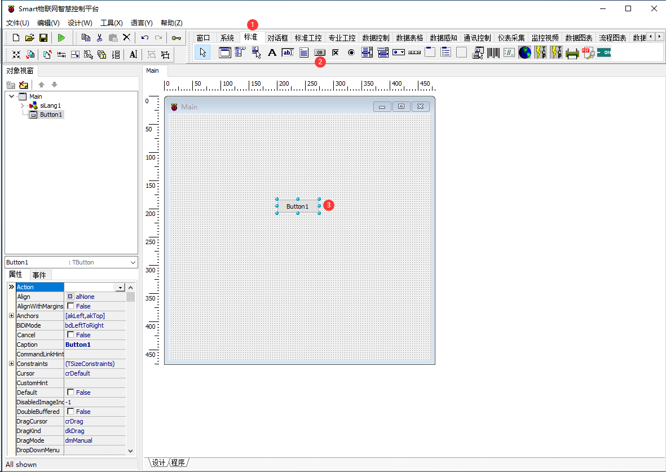
Task: Select Button1 in the object tree
Action: 51,114
